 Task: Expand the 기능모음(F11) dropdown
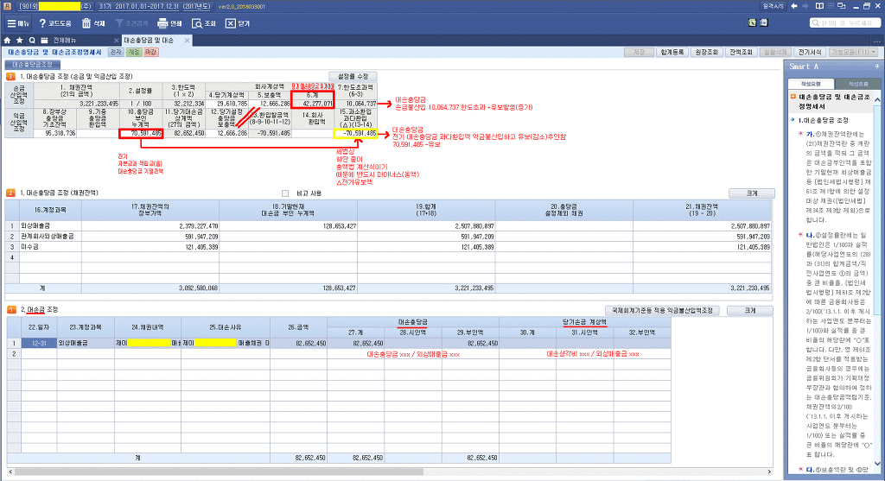click(x=853, y=52)
